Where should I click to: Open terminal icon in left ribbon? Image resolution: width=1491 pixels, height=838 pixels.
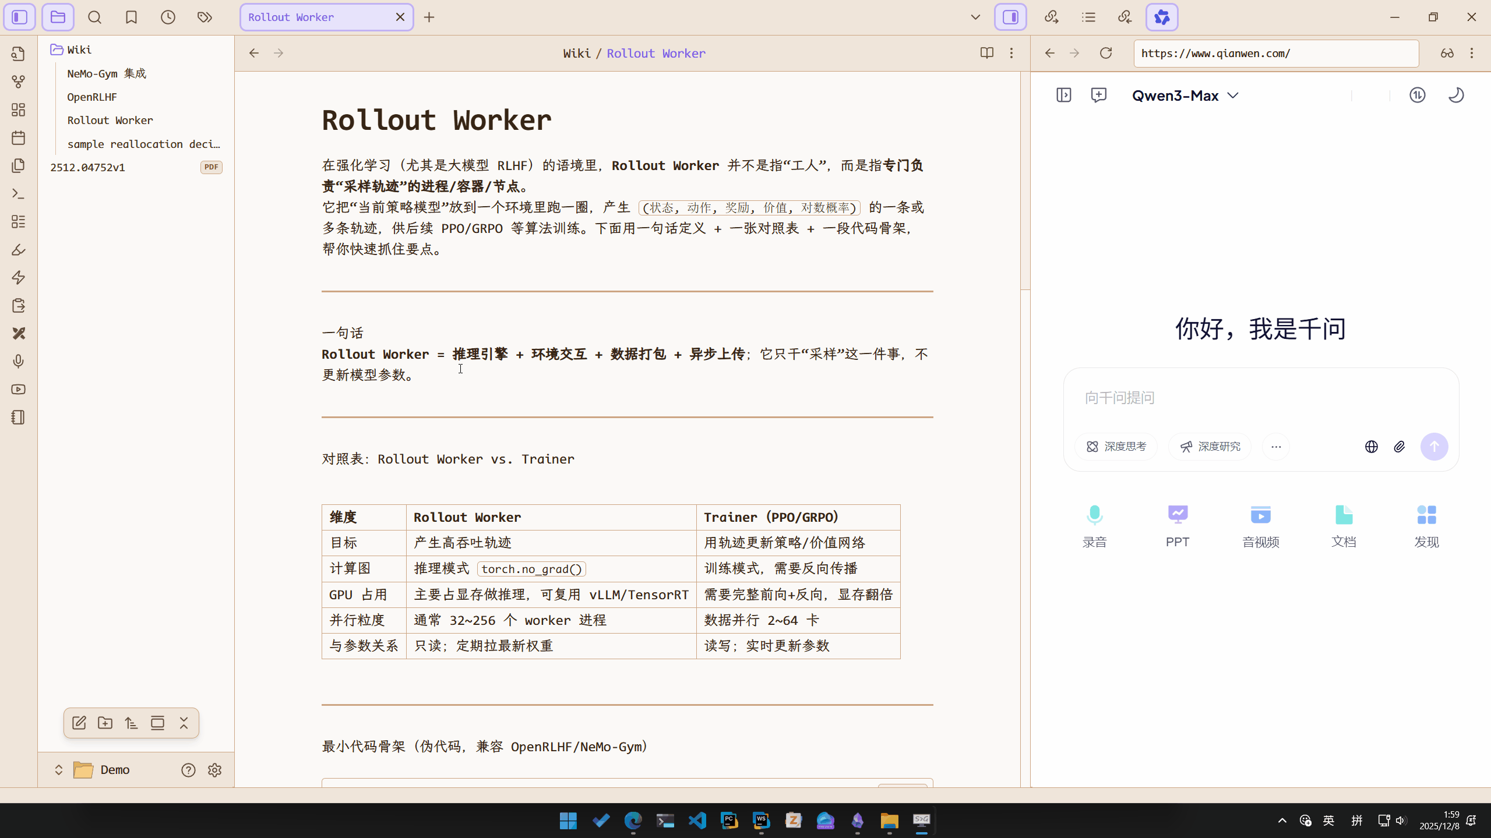[19, 194]
